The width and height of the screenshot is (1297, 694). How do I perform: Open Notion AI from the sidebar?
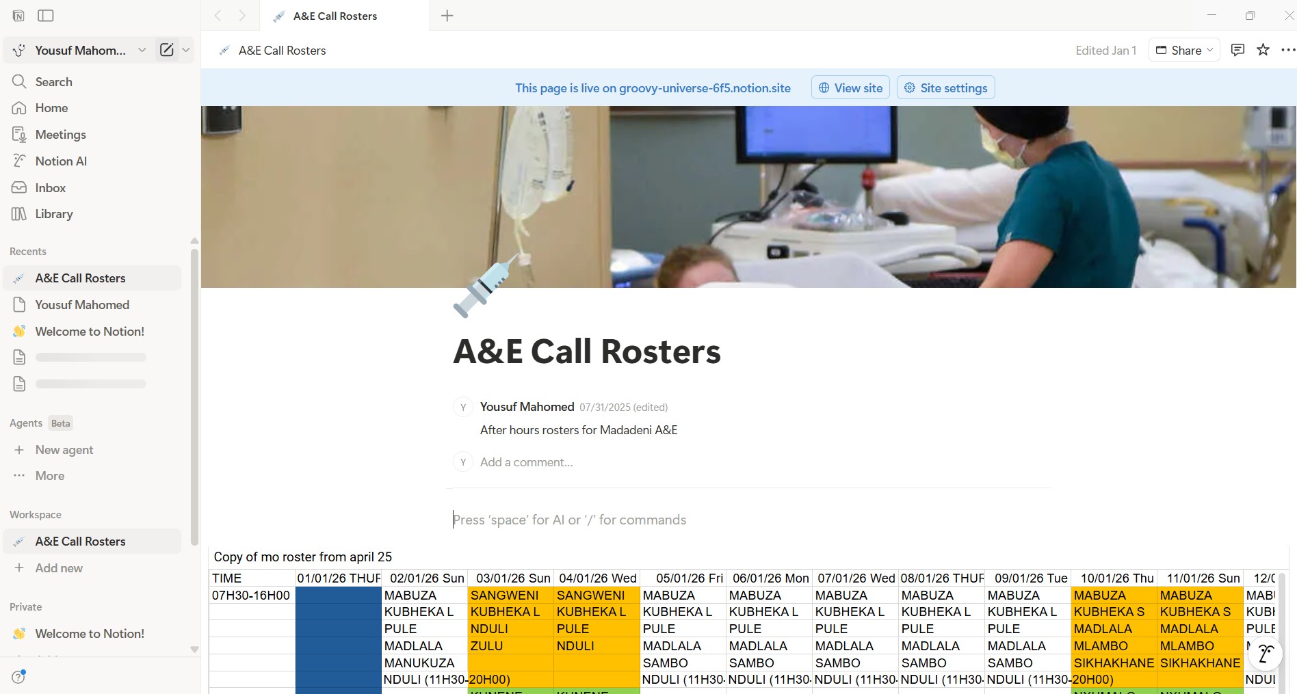coord(60,161)
